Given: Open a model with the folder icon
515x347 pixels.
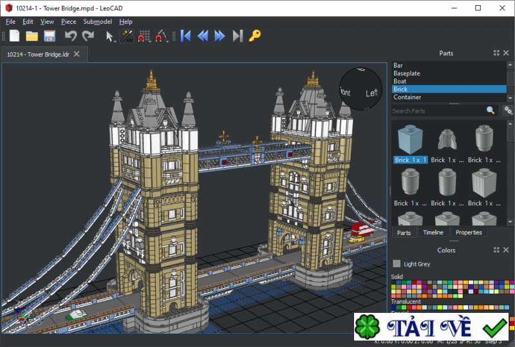Looking at the screenshot, I should 32,36.
